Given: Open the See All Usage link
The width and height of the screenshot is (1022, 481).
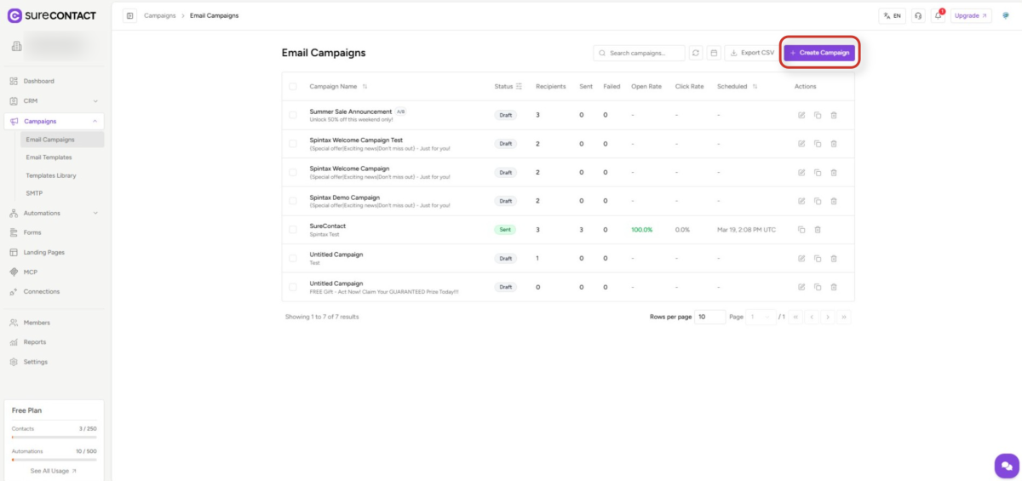Looking at the screenshot, I should pyautogui.click(x=54, y=471).
